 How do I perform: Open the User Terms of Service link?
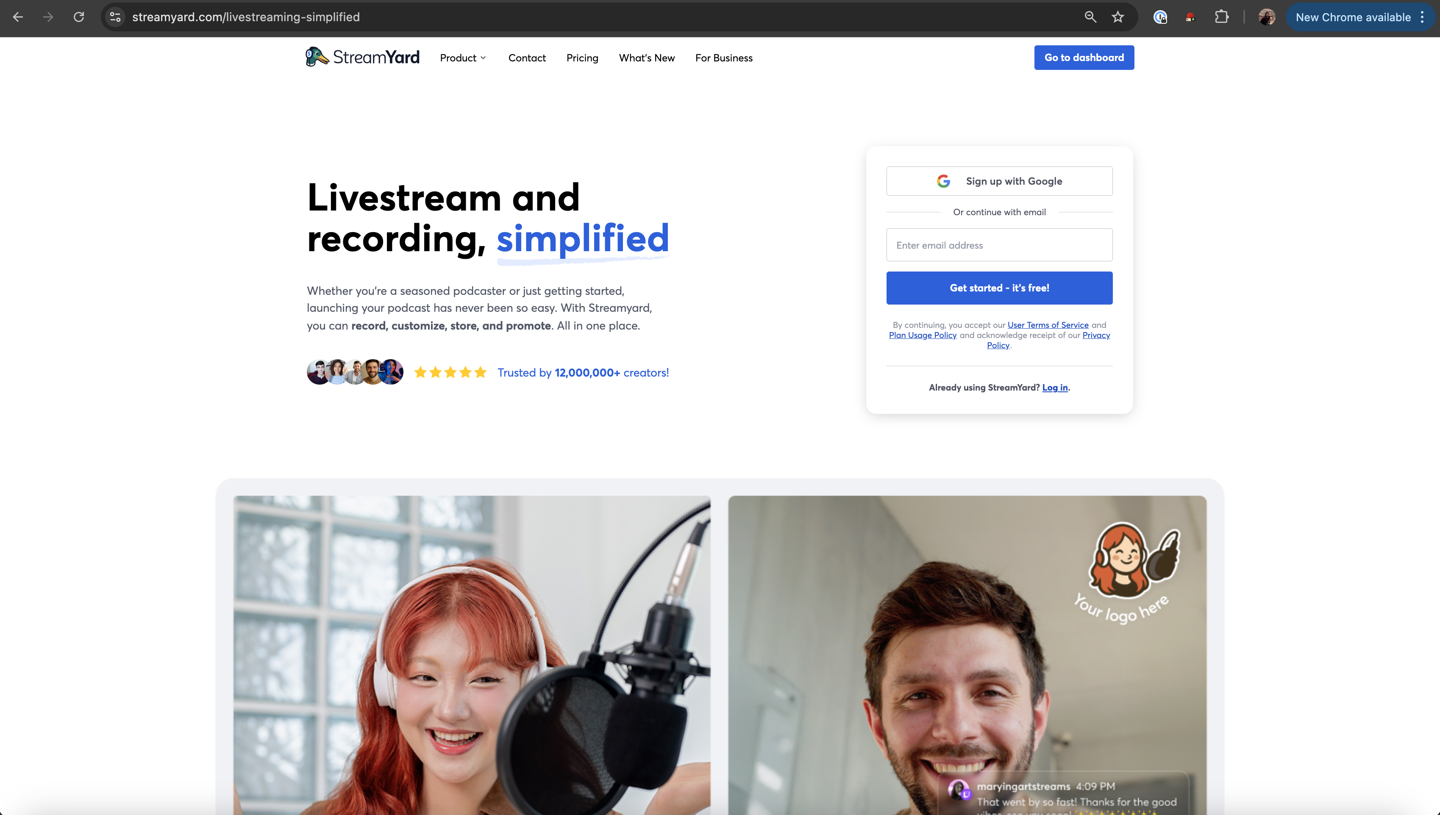point(1048,324)
